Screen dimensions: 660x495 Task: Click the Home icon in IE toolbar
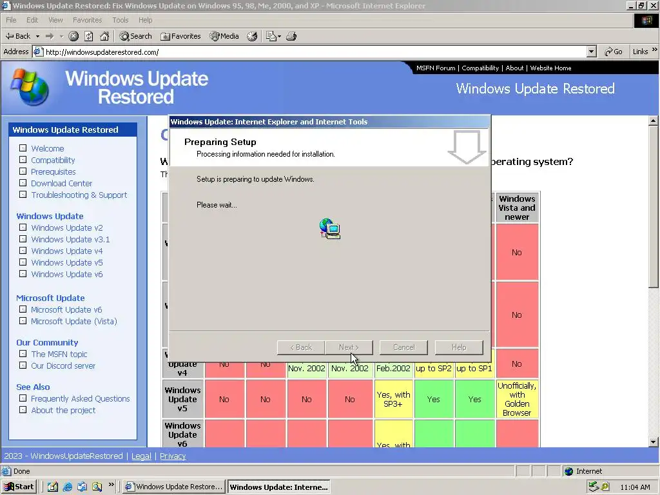(104, 36)
